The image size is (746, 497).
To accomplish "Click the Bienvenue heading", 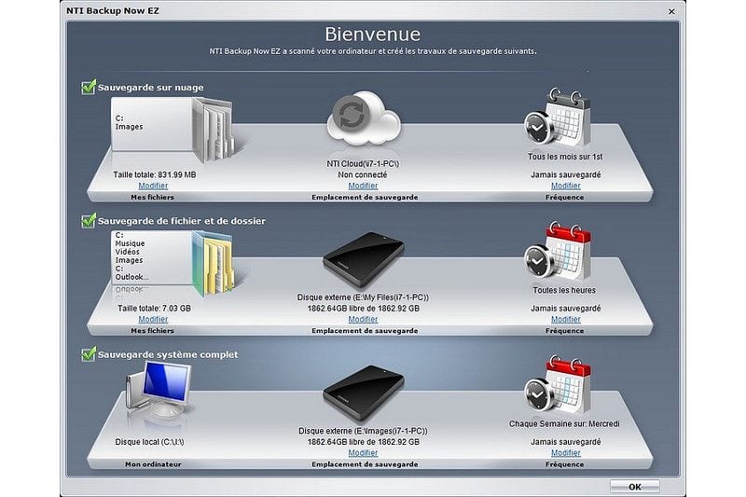I will 373,35.
